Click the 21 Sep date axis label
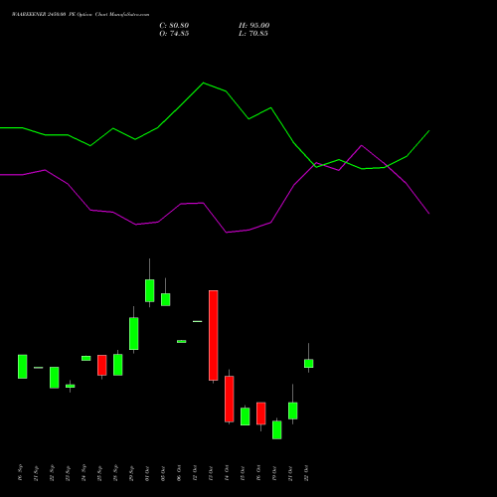The image size is (497, 497). coord(36,473)
